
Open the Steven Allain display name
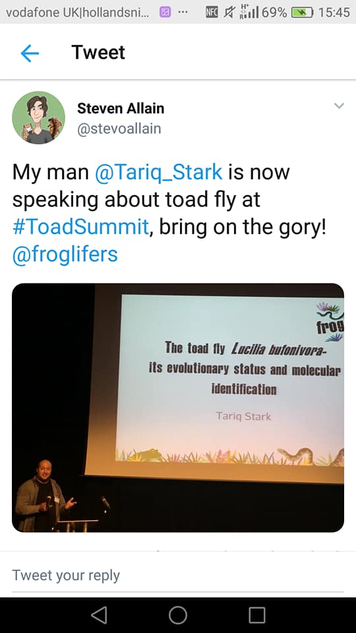120,108
